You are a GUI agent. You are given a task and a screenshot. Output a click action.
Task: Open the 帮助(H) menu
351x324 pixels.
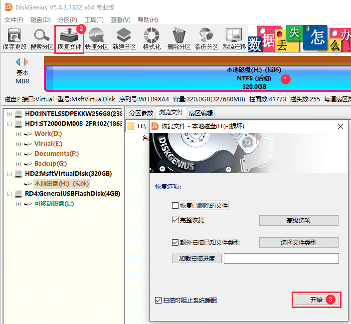click(148, 20)
